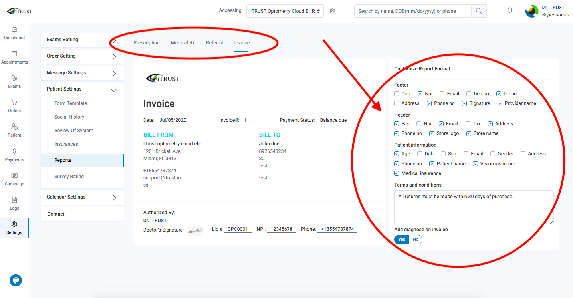This screenshot has height=298, width=573.
Task: Switch to the Referral tab
Action: 214,42
